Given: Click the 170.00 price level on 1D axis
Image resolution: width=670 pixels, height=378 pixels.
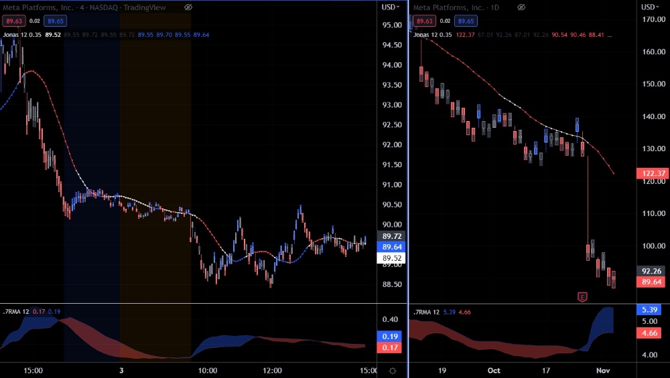Looking at the screenshot, I should pyautogui.click(x=653, y=19).
